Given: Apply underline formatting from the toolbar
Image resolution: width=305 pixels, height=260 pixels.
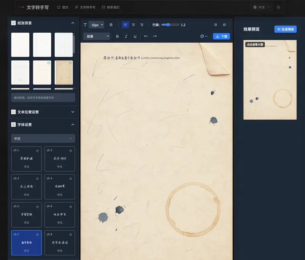Looking at the screenshot, I should [x=135, y=37].
